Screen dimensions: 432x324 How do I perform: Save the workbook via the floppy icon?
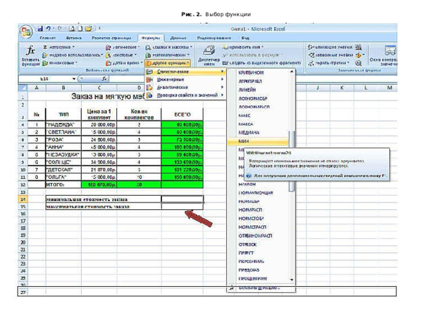(40, 28)
